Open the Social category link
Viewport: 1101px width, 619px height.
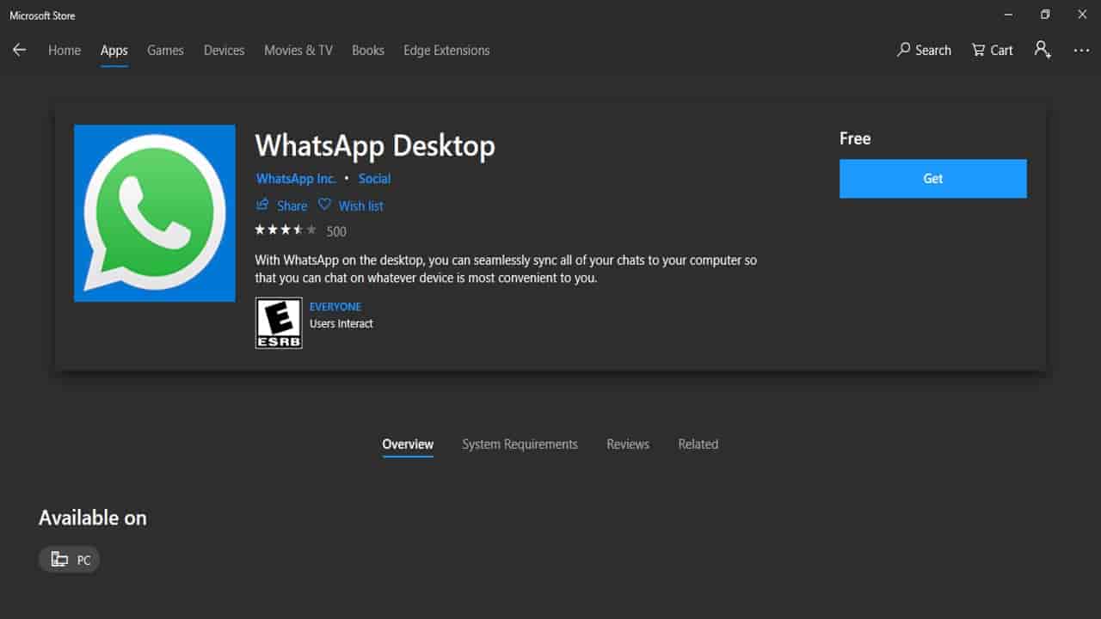click(374, 179)
